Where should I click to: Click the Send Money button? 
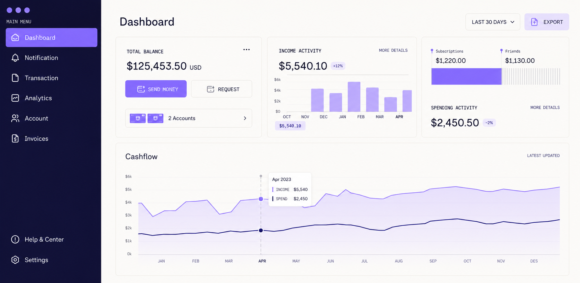(156, 89)
